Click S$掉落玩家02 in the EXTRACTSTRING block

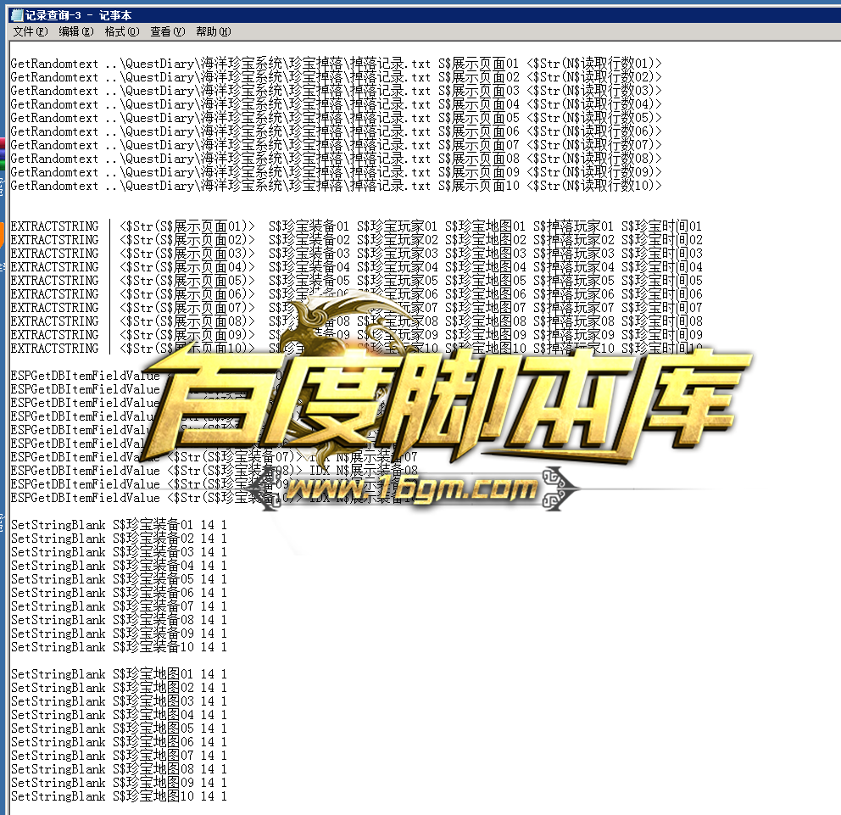574,240
